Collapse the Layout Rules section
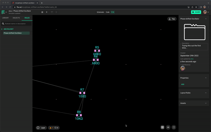Image resolution: width=211 pixels, height=132 pixels. 206,93
